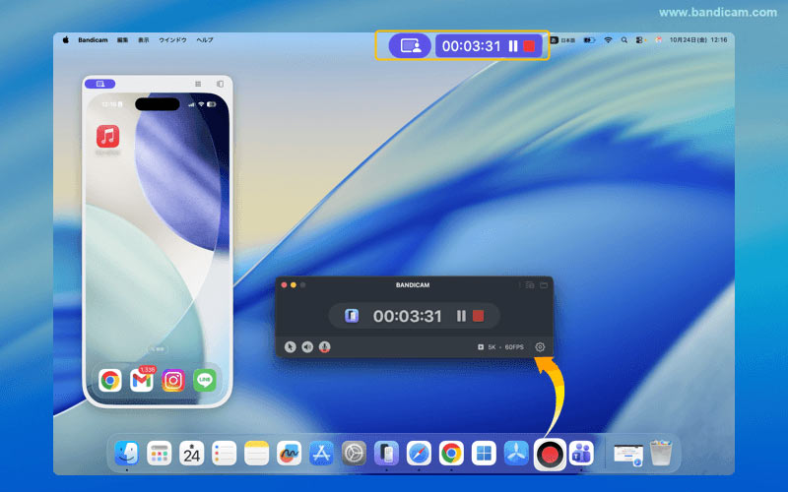Open the 編集 menu in menu bar
788x492 pixels.
pyautogui.click(x=122, y=40)
